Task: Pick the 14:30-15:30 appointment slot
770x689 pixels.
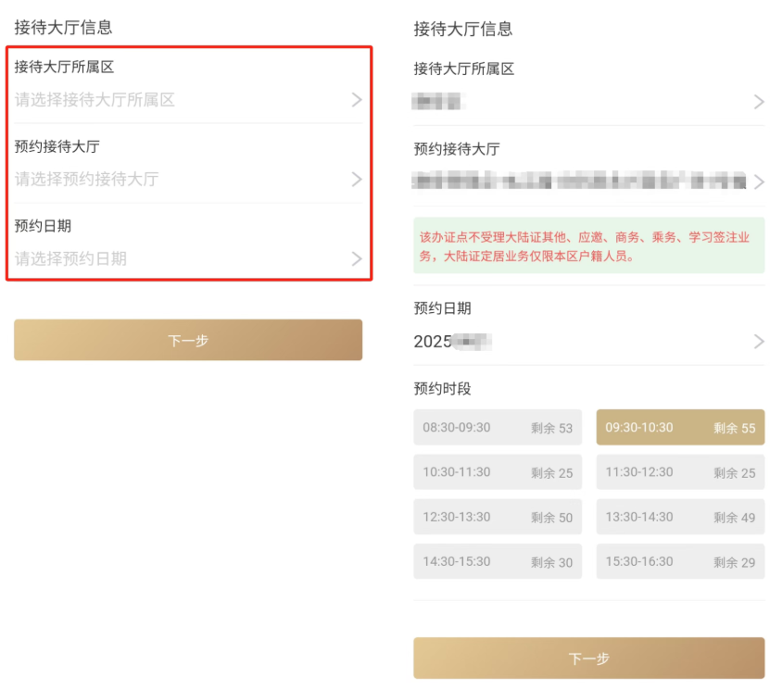Action: tap(498, 561)
